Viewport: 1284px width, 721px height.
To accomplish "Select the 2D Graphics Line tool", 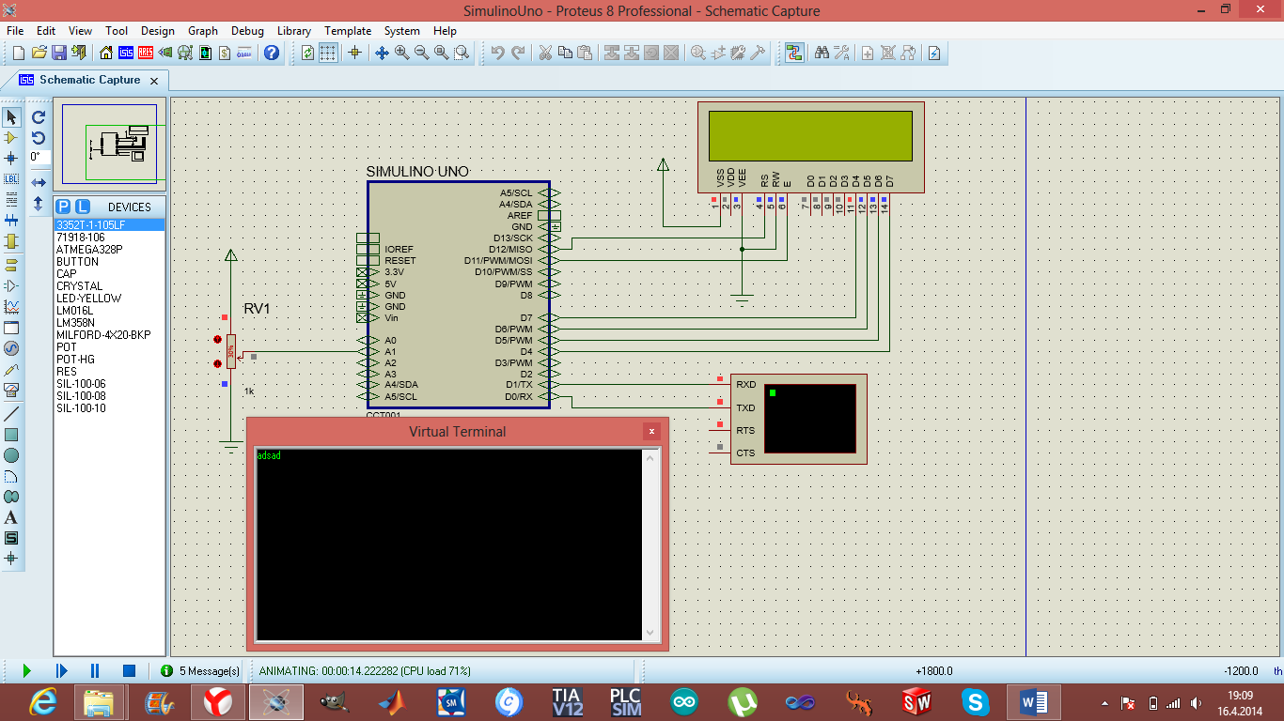I will tap(11, 414).
